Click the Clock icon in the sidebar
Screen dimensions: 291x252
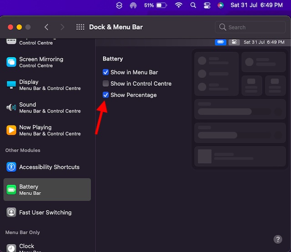11,248
